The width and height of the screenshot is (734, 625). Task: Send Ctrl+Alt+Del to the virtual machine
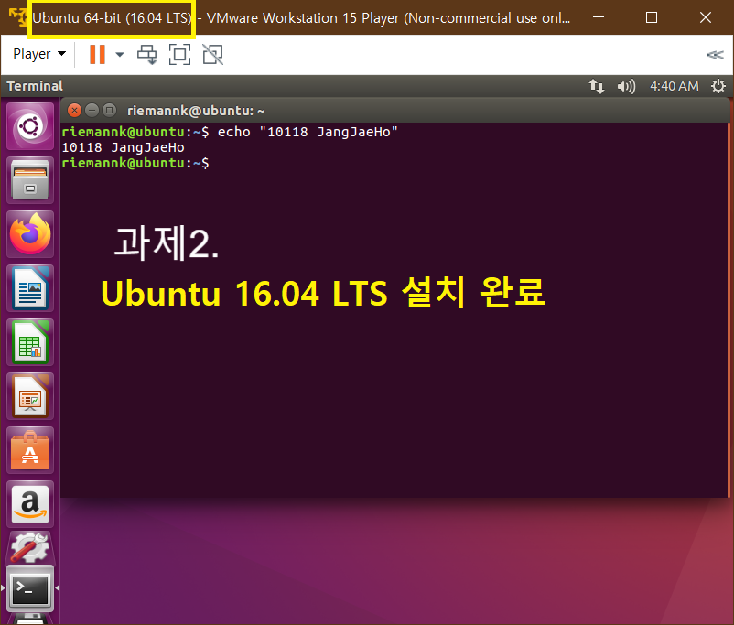click(x=147, y=55)
